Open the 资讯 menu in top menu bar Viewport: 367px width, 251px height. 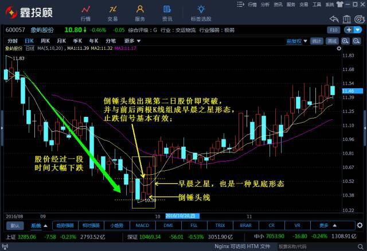tap(278, 4)
